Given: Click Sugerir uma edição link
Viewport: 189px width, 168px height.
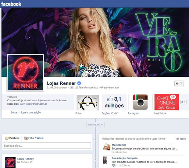Looking at the screenshot, I should (30, 112).
